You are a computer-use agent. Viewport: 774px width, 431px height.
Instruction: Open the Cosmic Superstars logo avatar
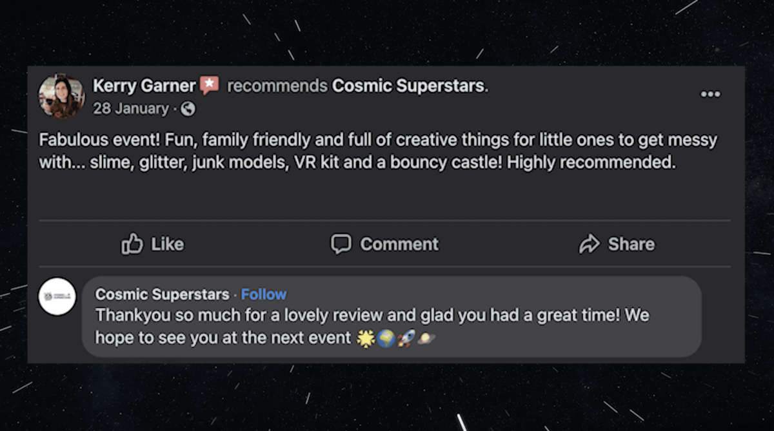click(57, 296)
